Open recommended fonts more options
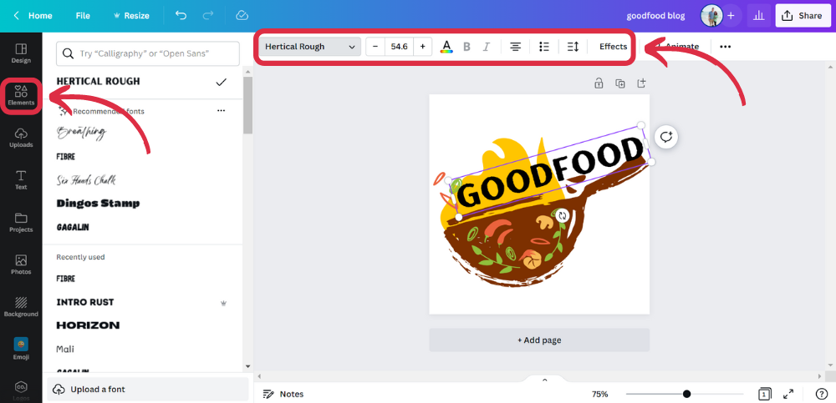Screen dimensions: 836x403 coord(222,111)
